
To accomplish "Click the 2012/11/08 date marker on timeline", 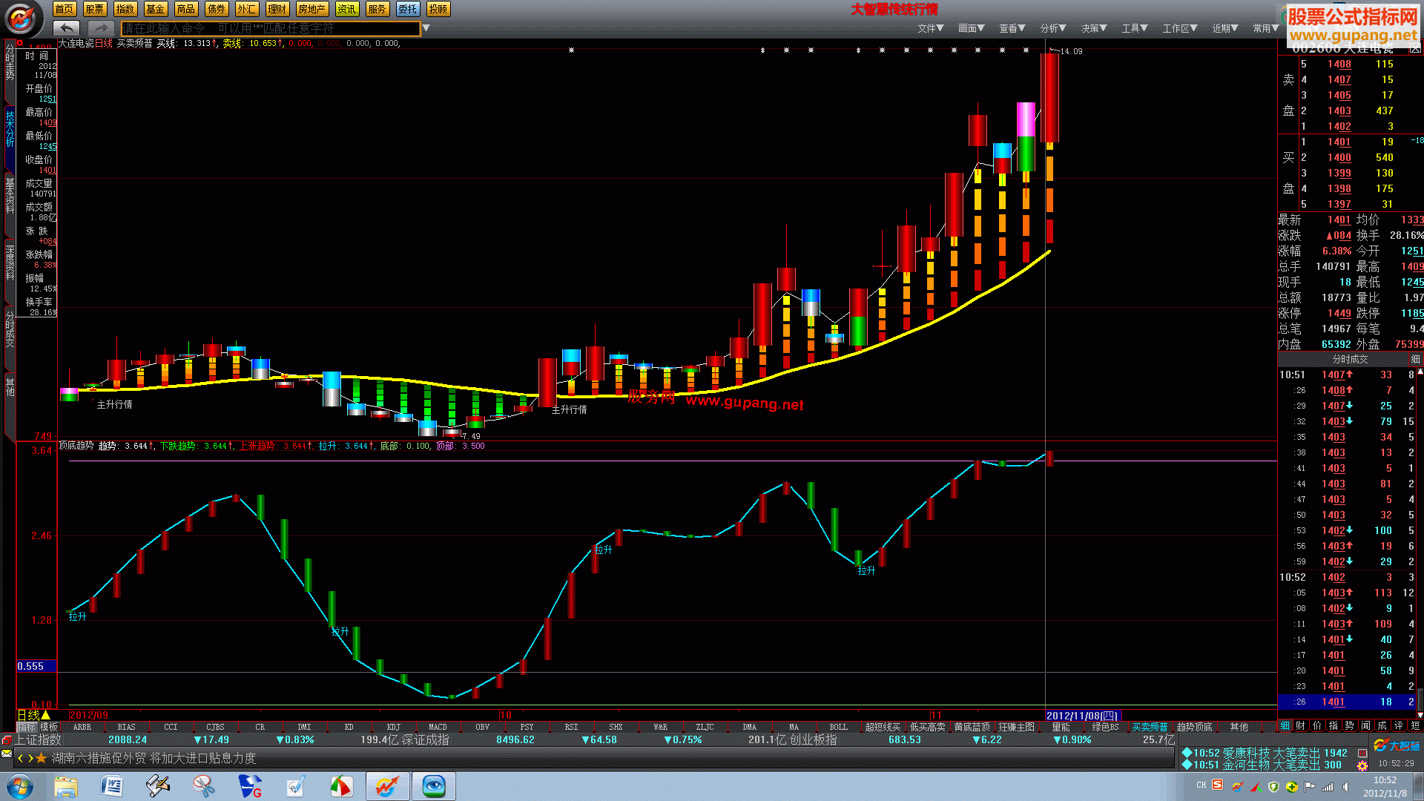I will [1082, 716].
